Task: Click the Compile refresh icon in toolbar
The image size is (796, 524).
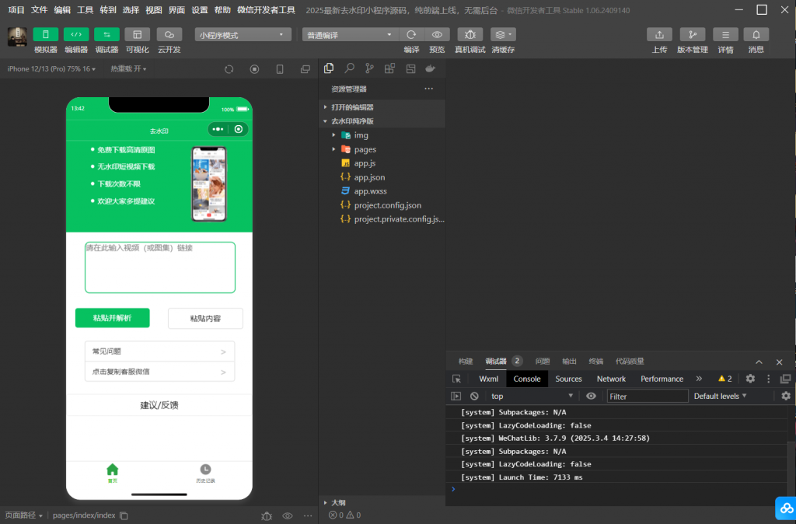Action: click(411, 35)
